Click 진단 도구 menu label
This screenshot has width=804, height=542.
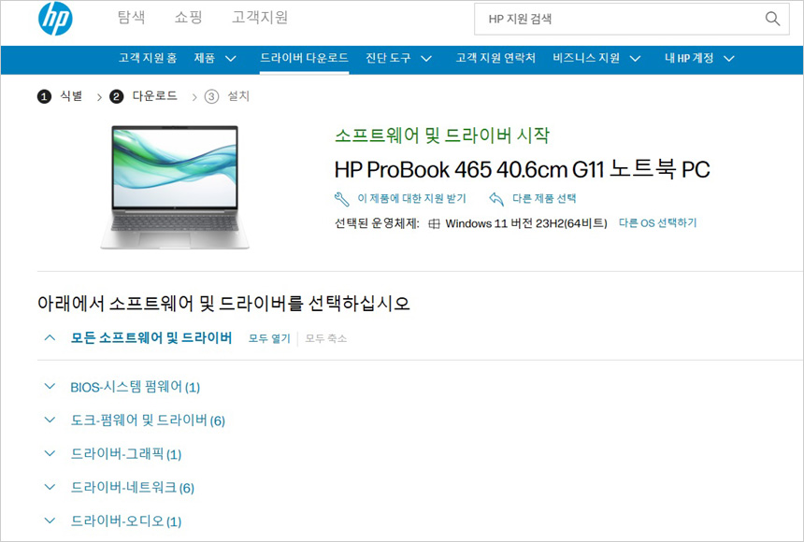[388, 58]
